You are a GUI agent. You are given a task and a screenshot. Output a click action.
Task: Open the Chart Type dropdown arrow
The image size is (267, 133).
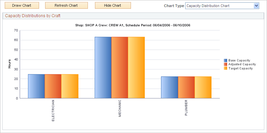tap(256, 6)
